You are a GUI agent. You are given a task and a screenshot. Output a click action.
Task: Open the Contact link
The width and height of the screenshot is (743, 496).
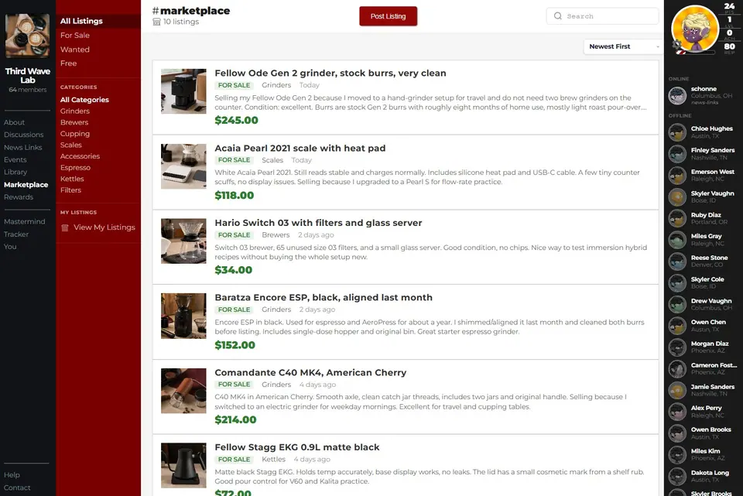(x=17, y=487)
